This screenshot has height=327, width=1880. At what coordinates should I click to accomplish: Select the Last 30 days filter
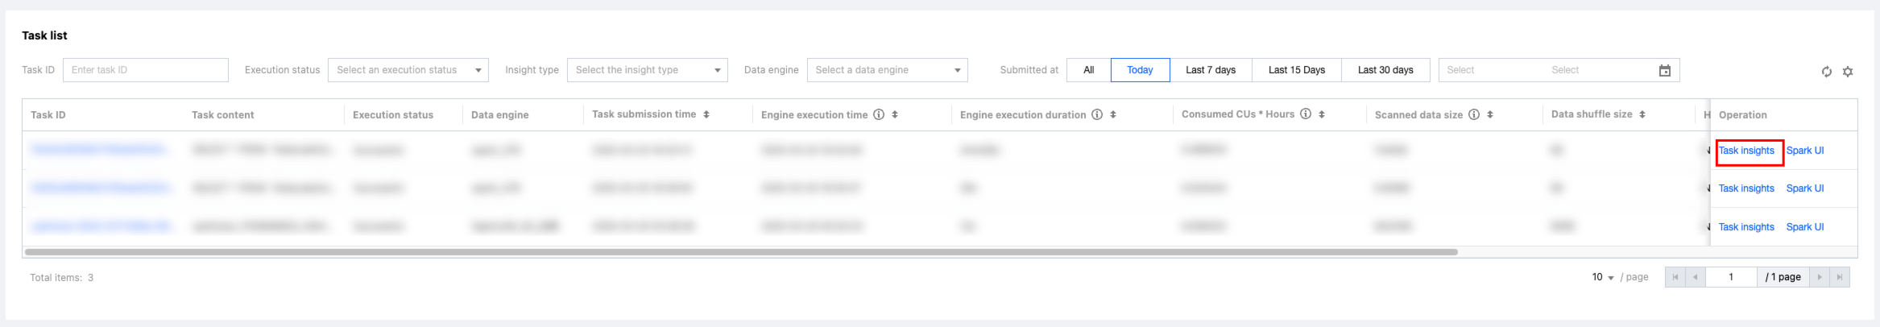coord(1385,70)
